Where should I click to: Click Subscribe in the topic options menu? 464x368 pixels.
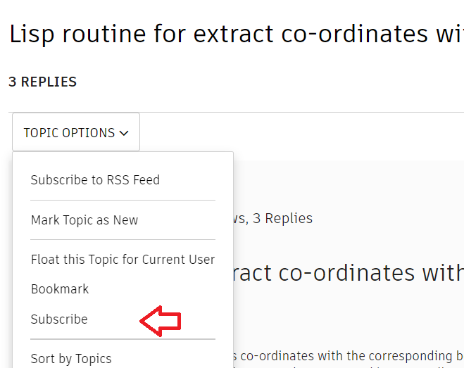[x=59, y=319]
